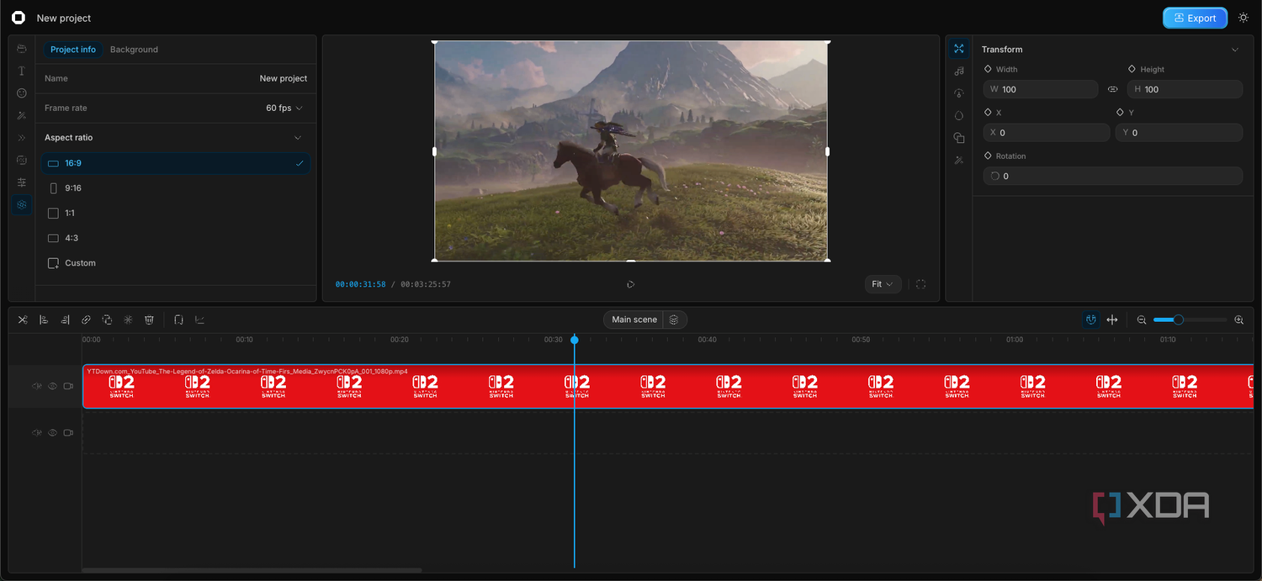Toggle Width keyframe diamond
This screenshot has width=1262, height=581.
tap(988, 69)
